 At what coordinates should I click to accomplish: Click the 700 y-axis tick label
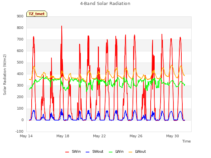20,39
